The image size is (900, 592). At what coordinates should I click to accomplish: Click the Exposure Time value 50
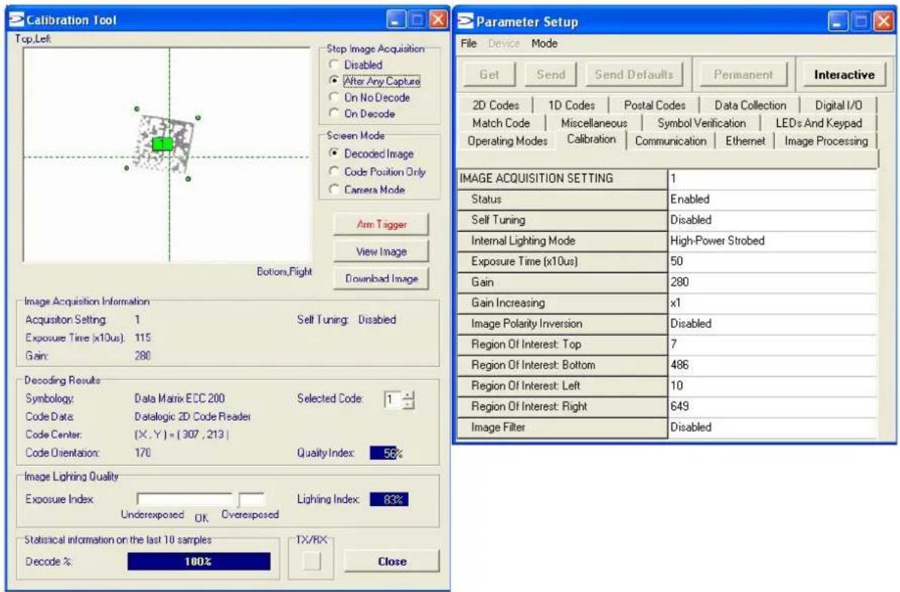[x=773, y=261]
